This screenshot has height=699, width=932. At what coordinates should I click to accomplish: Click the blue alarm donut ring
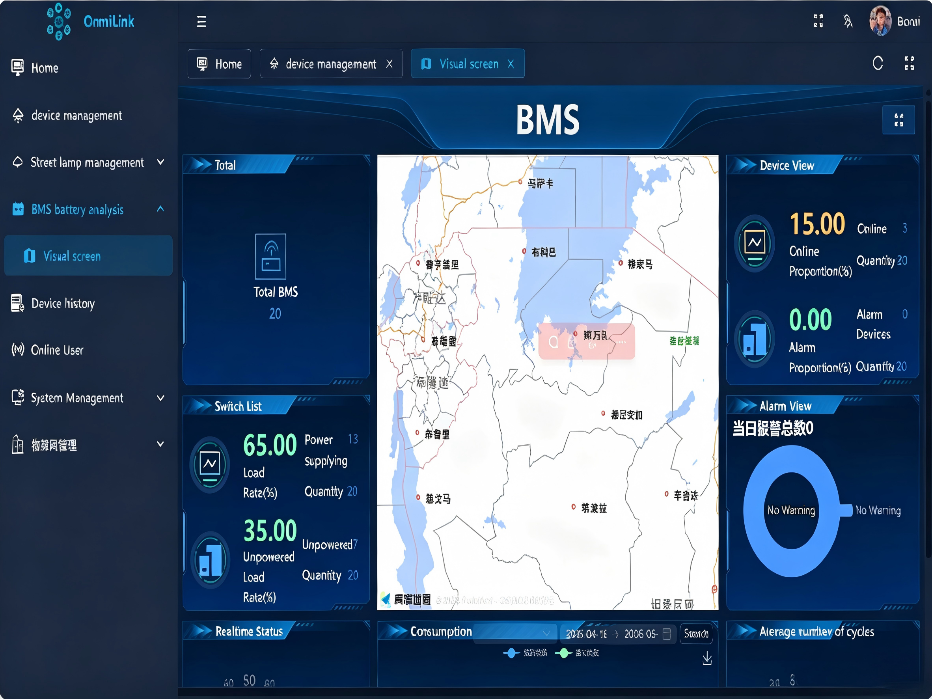tap(792, 511)
